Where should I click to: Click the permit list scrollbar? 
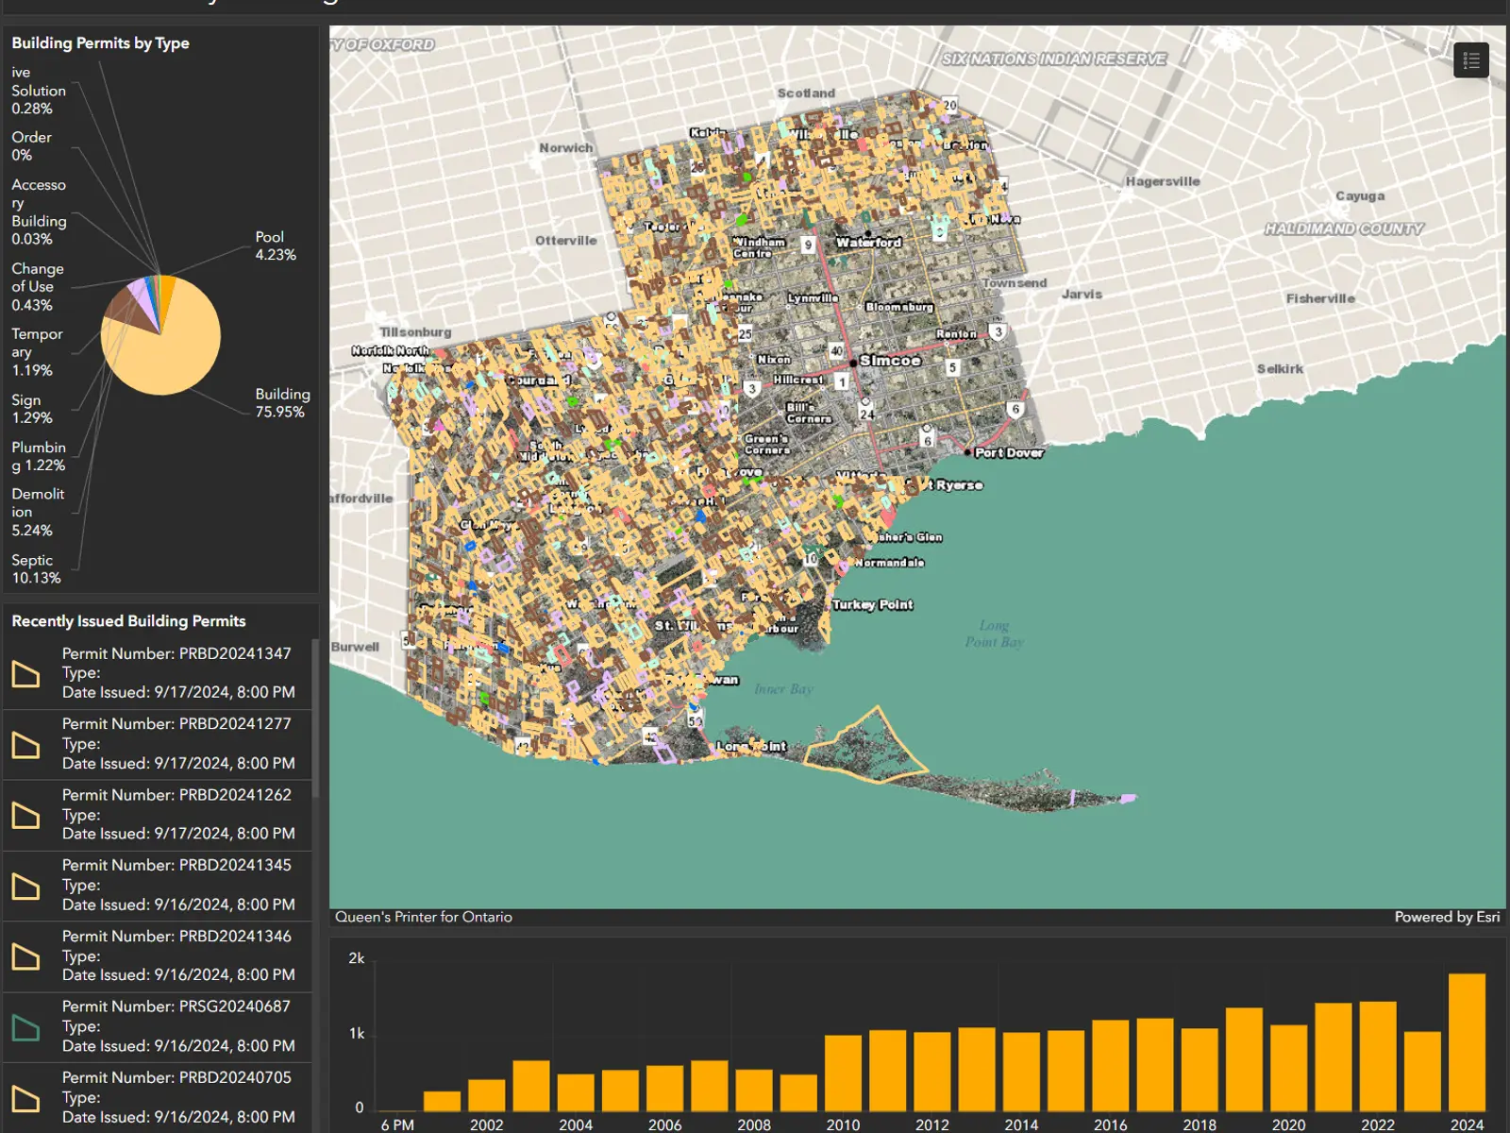coord(315,718)
